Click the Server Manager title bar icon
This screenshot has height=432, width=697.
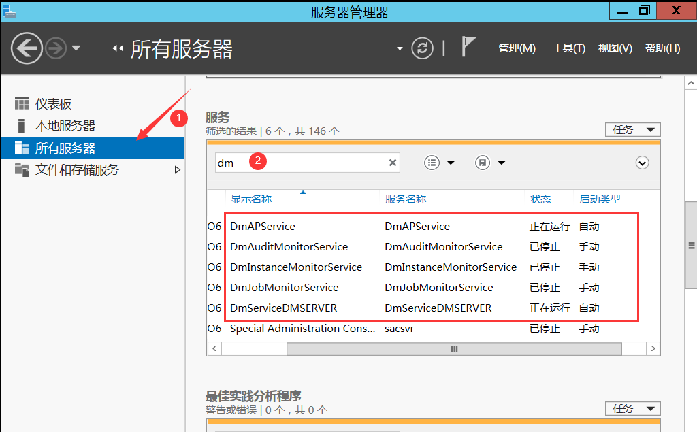[10, 11]
